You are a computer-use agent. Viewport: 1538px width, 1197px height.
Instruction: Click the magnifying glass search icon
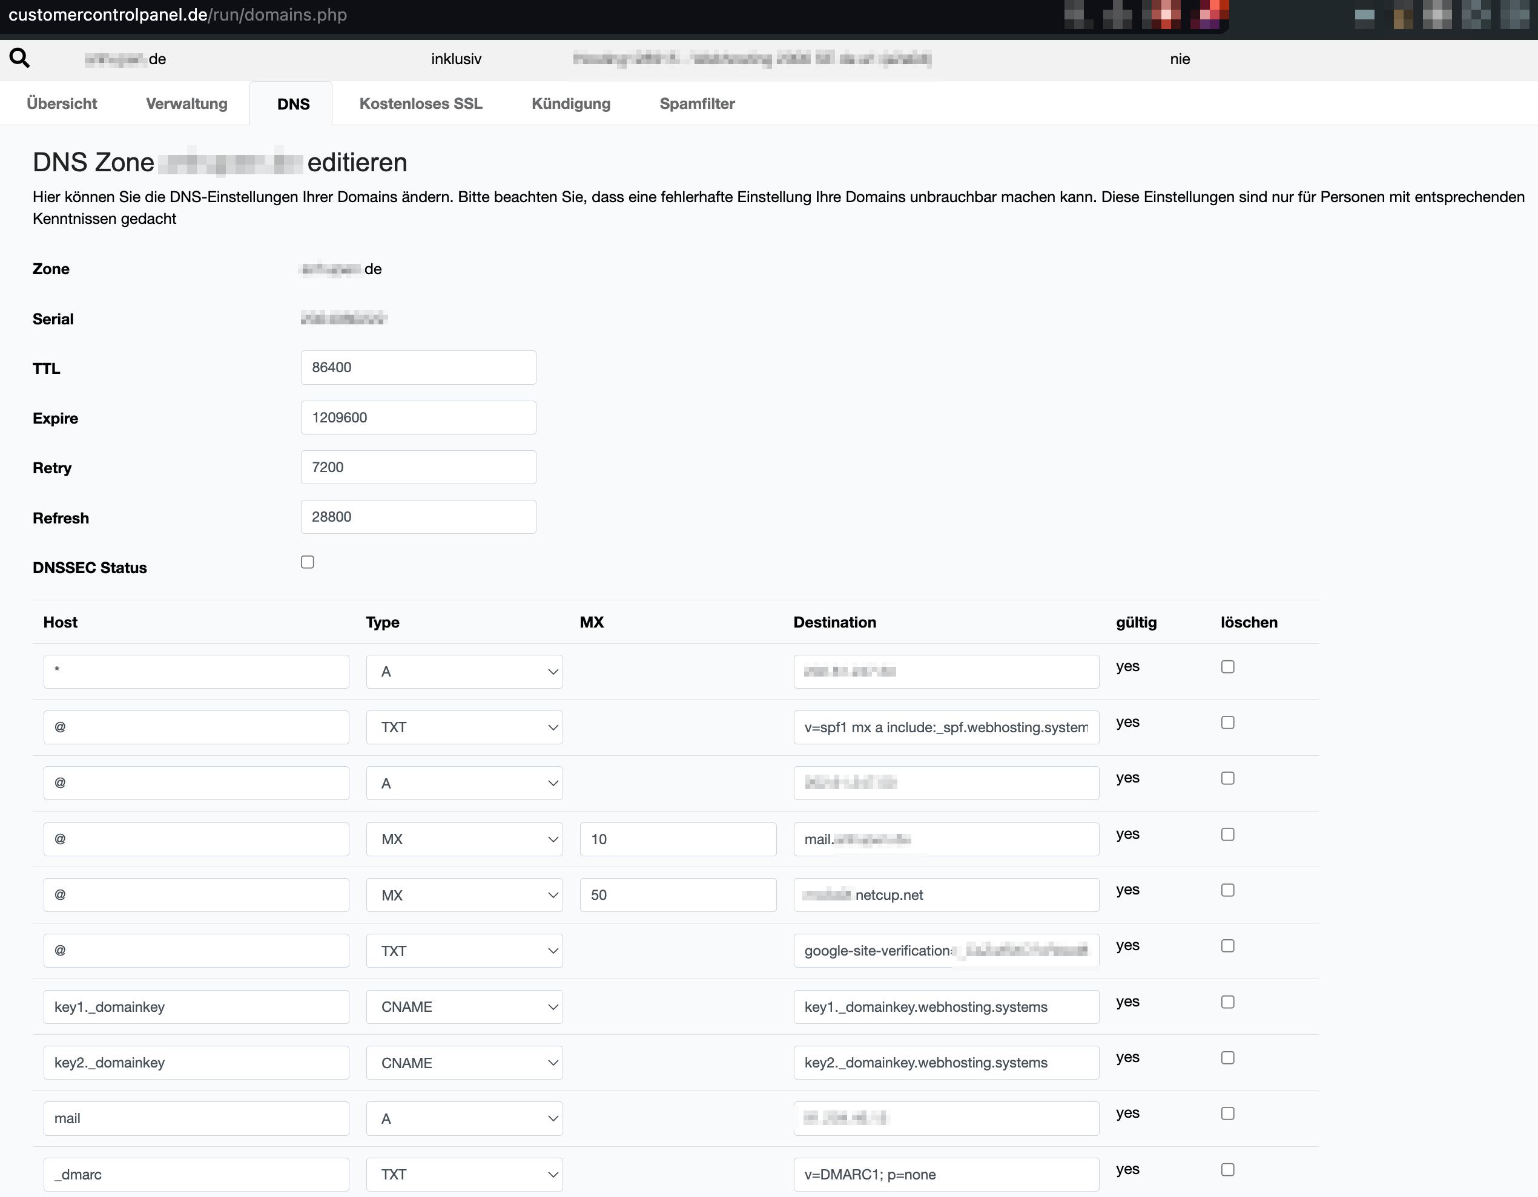20,57
